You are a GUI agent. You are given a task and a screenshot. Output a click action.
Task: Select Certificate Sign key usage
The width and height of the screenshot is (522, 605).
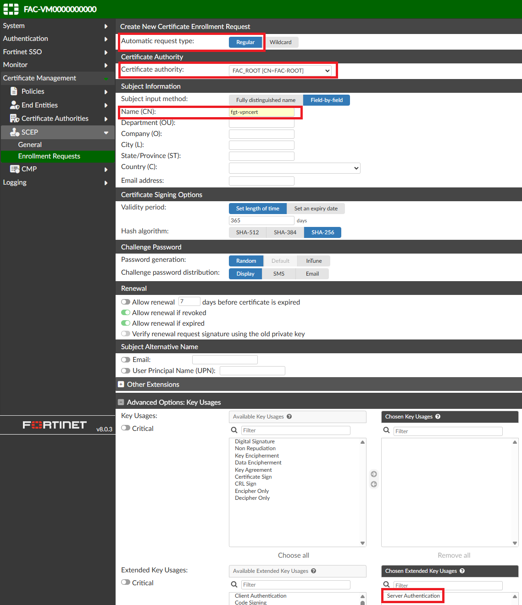pos(253,477)
